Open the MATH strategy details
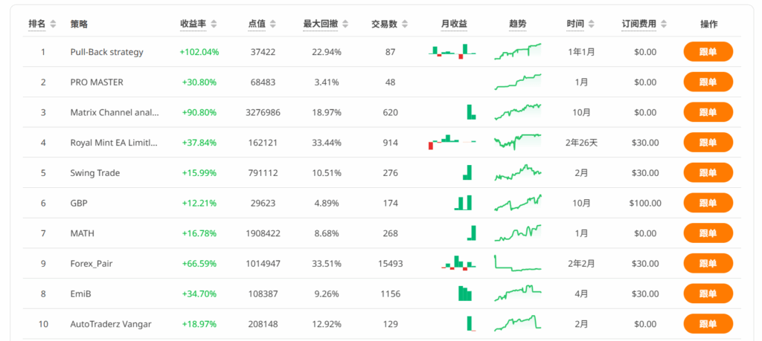Image resolution: width=762 pixels, height=341 pixels. 82,233
